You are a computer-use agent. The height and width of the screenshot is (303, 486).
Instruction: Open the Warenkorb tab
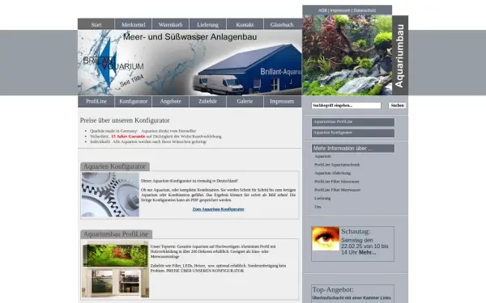(x=170, y=24)
